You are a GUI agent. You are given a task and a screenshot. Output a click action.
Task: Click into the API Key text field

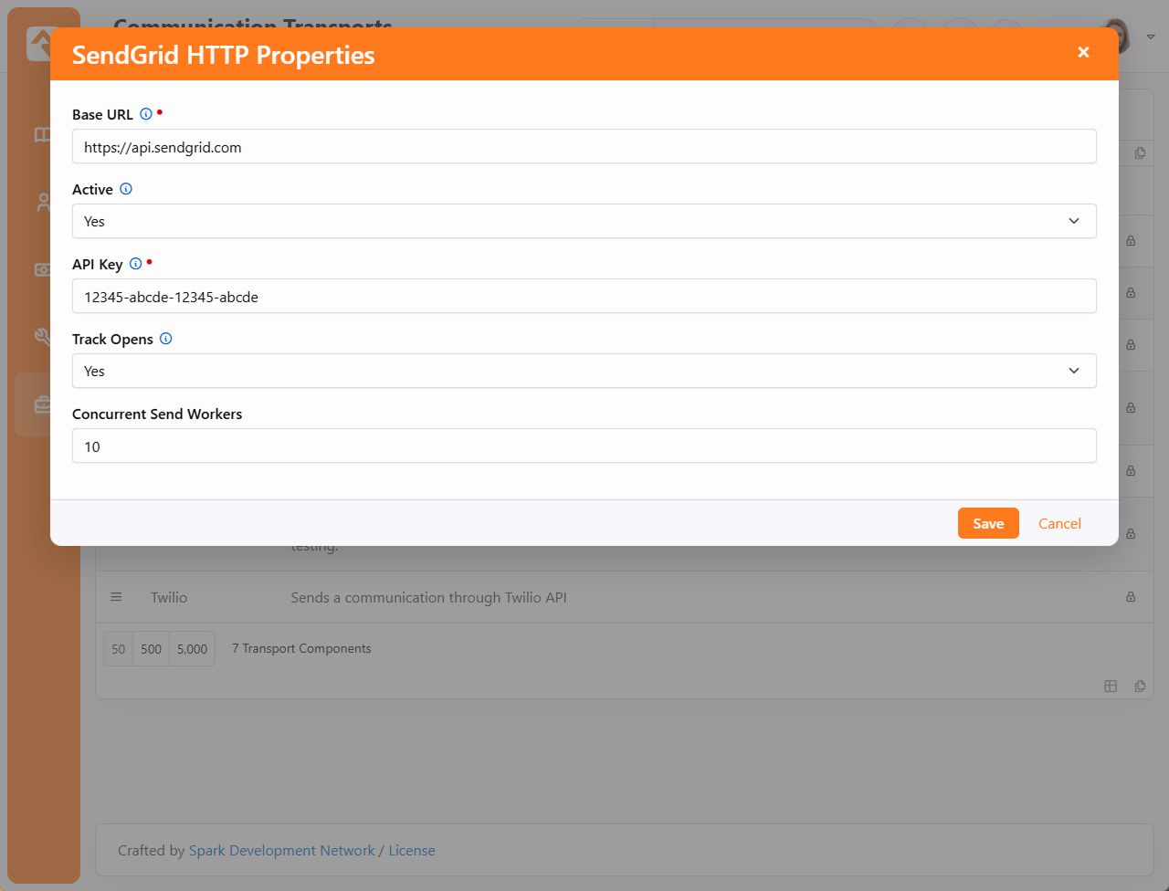[584, 297]
